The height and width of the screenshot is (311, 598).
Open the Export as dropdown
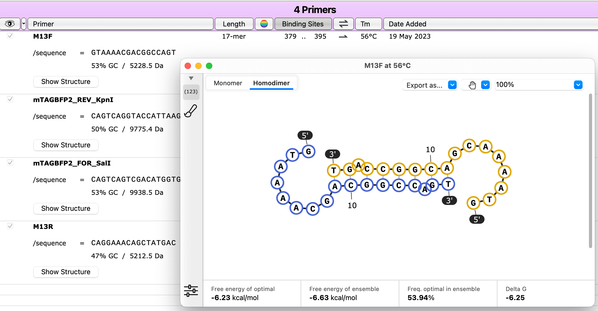point(429,85)
